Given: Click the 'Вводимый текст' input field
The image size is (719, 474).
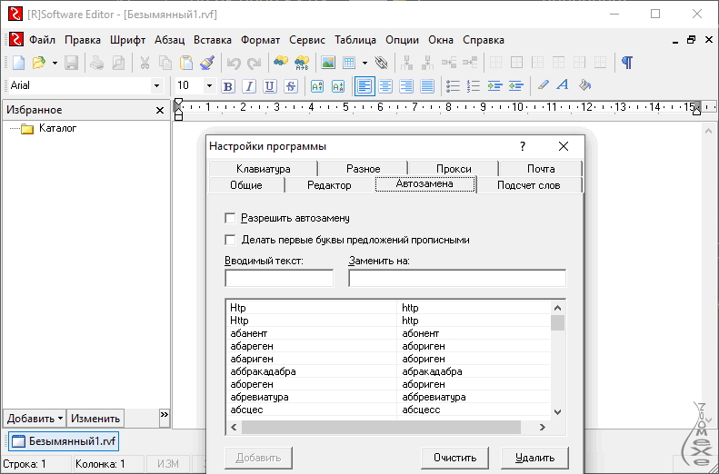Looking at the screenshot, I should 279,278.
